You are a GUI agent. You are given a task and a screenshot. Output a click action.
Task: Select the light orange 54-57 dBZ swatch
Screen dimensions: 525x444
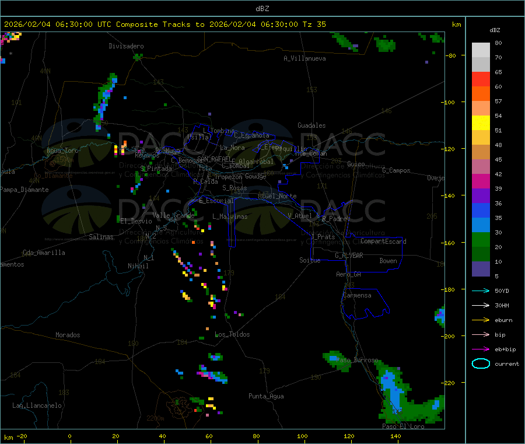pyautogui.click(x=481, y=108)
